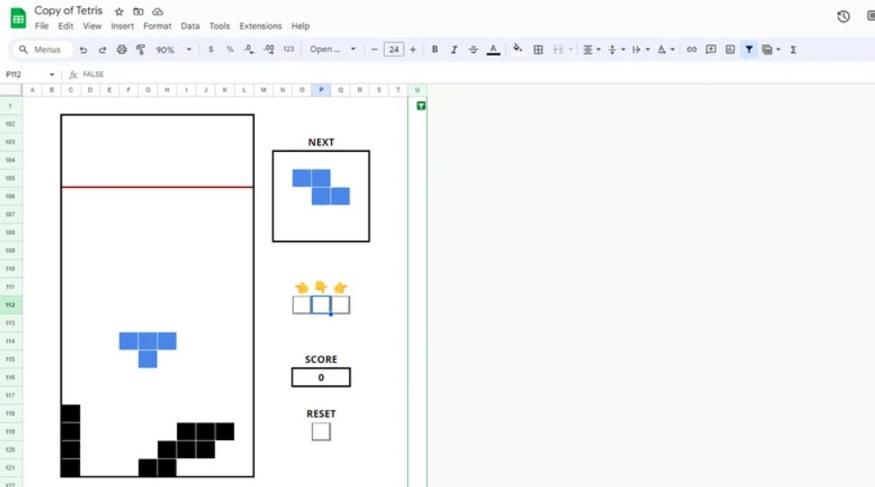
Task: Open the font family dropdown
Action: [333, 49]
